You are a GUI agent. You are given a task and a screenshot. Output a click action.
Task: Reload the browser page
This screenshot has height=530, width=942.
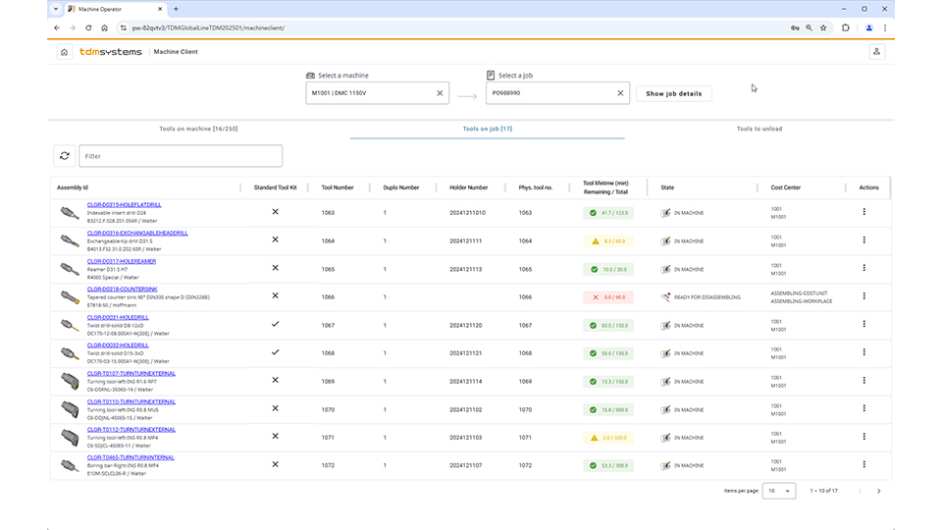[x=88, y=27]
